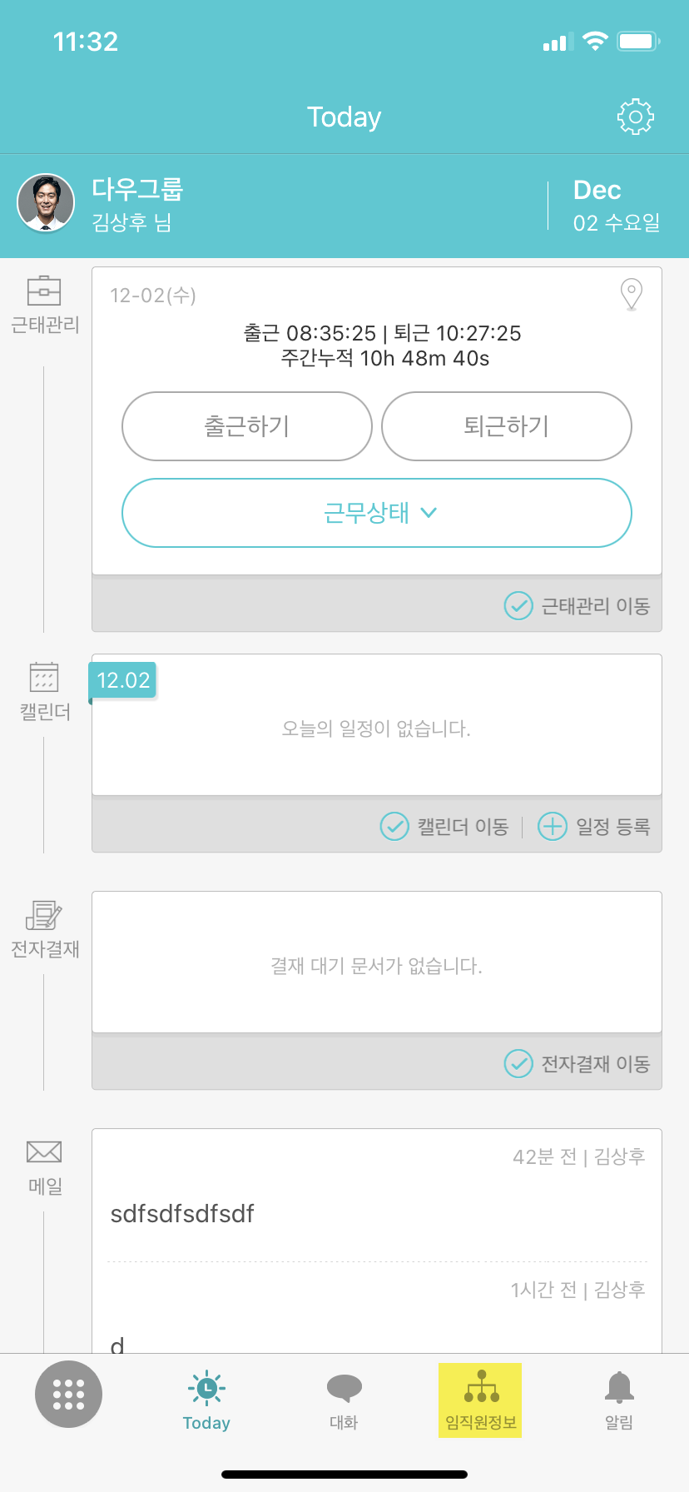The image size is (689, 1492).
Task: Open 전자결재 이동 link
Action: tap(577, 1063)
